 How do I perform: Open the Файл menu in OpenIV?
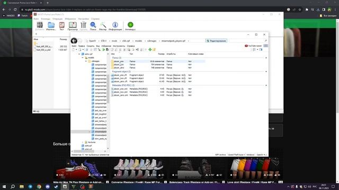(74, 46)
